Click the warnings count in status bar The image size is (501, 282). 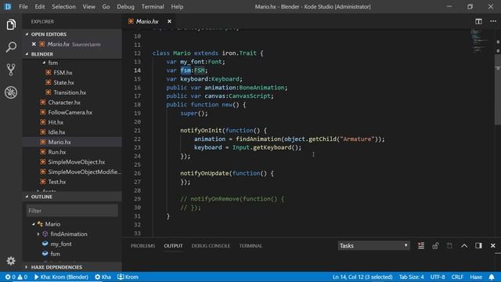23,277
